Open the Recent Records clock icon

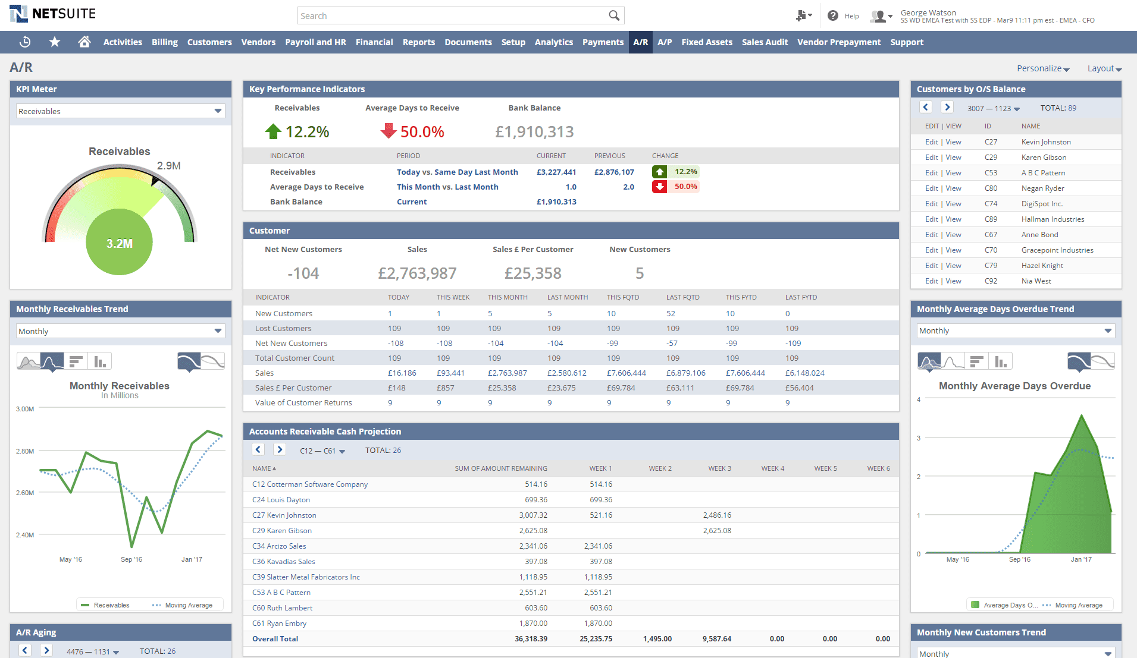[25, 42]
